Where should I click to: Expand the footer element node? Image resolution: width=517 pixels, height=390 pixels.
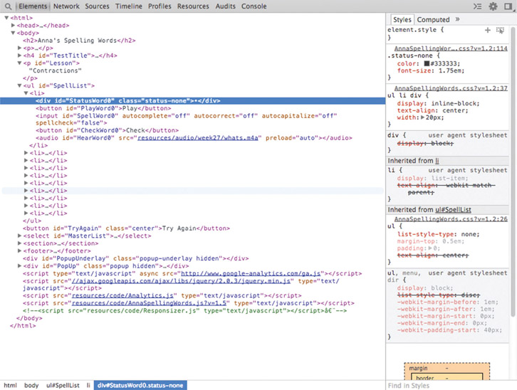(x=21, y=251)
